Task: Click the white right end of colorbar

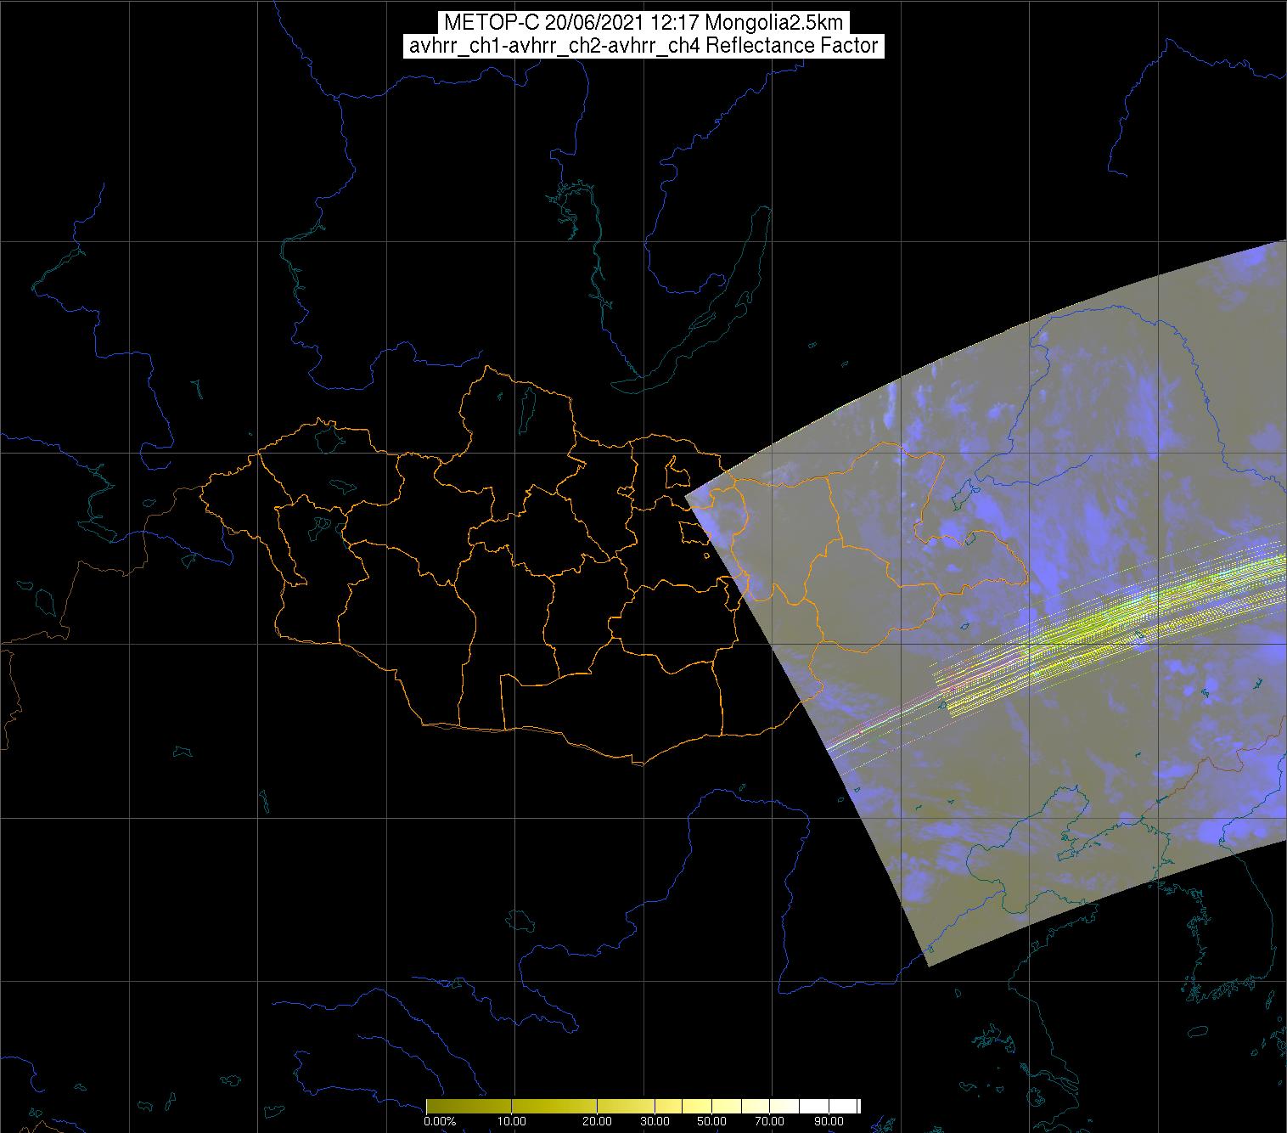Action: coord(853,1106)
